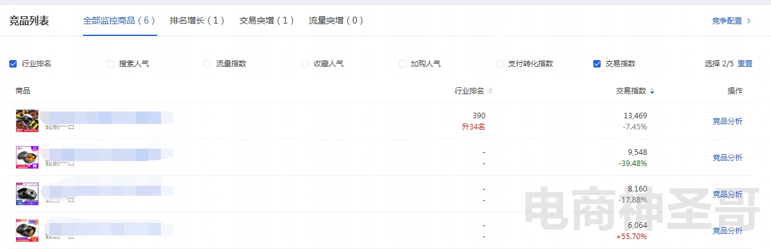Viewport: 771px width, 249px height.
Task: Open the 竞争配置 link
Action: coord(731,20)
